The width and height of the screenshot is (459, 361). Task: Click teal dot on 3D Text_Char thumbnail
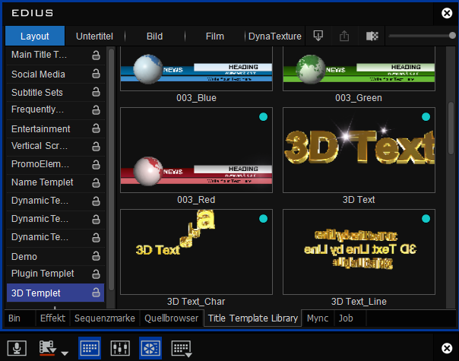pos(263,219)
